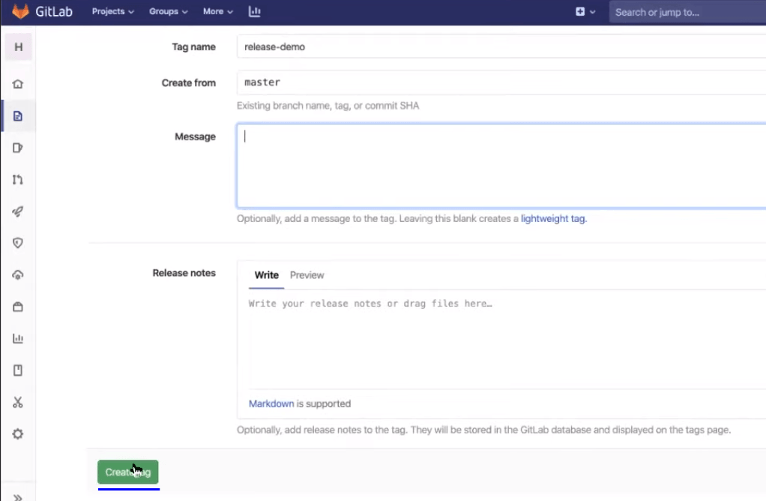Open the new item plus dropdown

pyautogui.click(x=584, y=11)
